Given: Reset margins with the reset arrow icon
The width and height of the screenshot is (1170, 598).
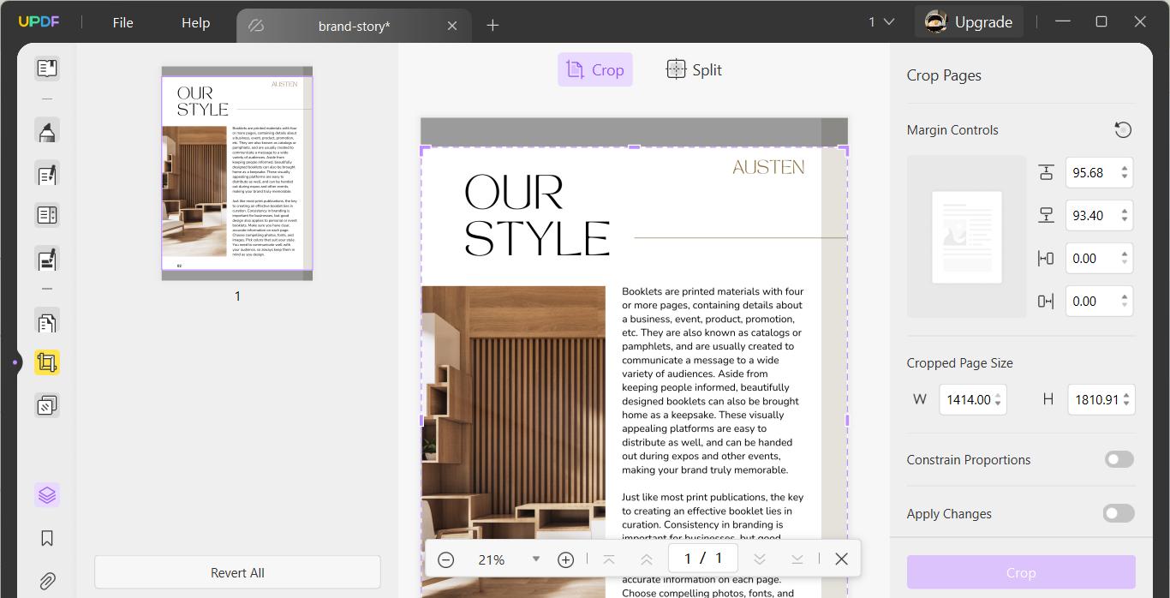Looking at the screenshot, I should pyautogui.click(x=1123, y=129).
